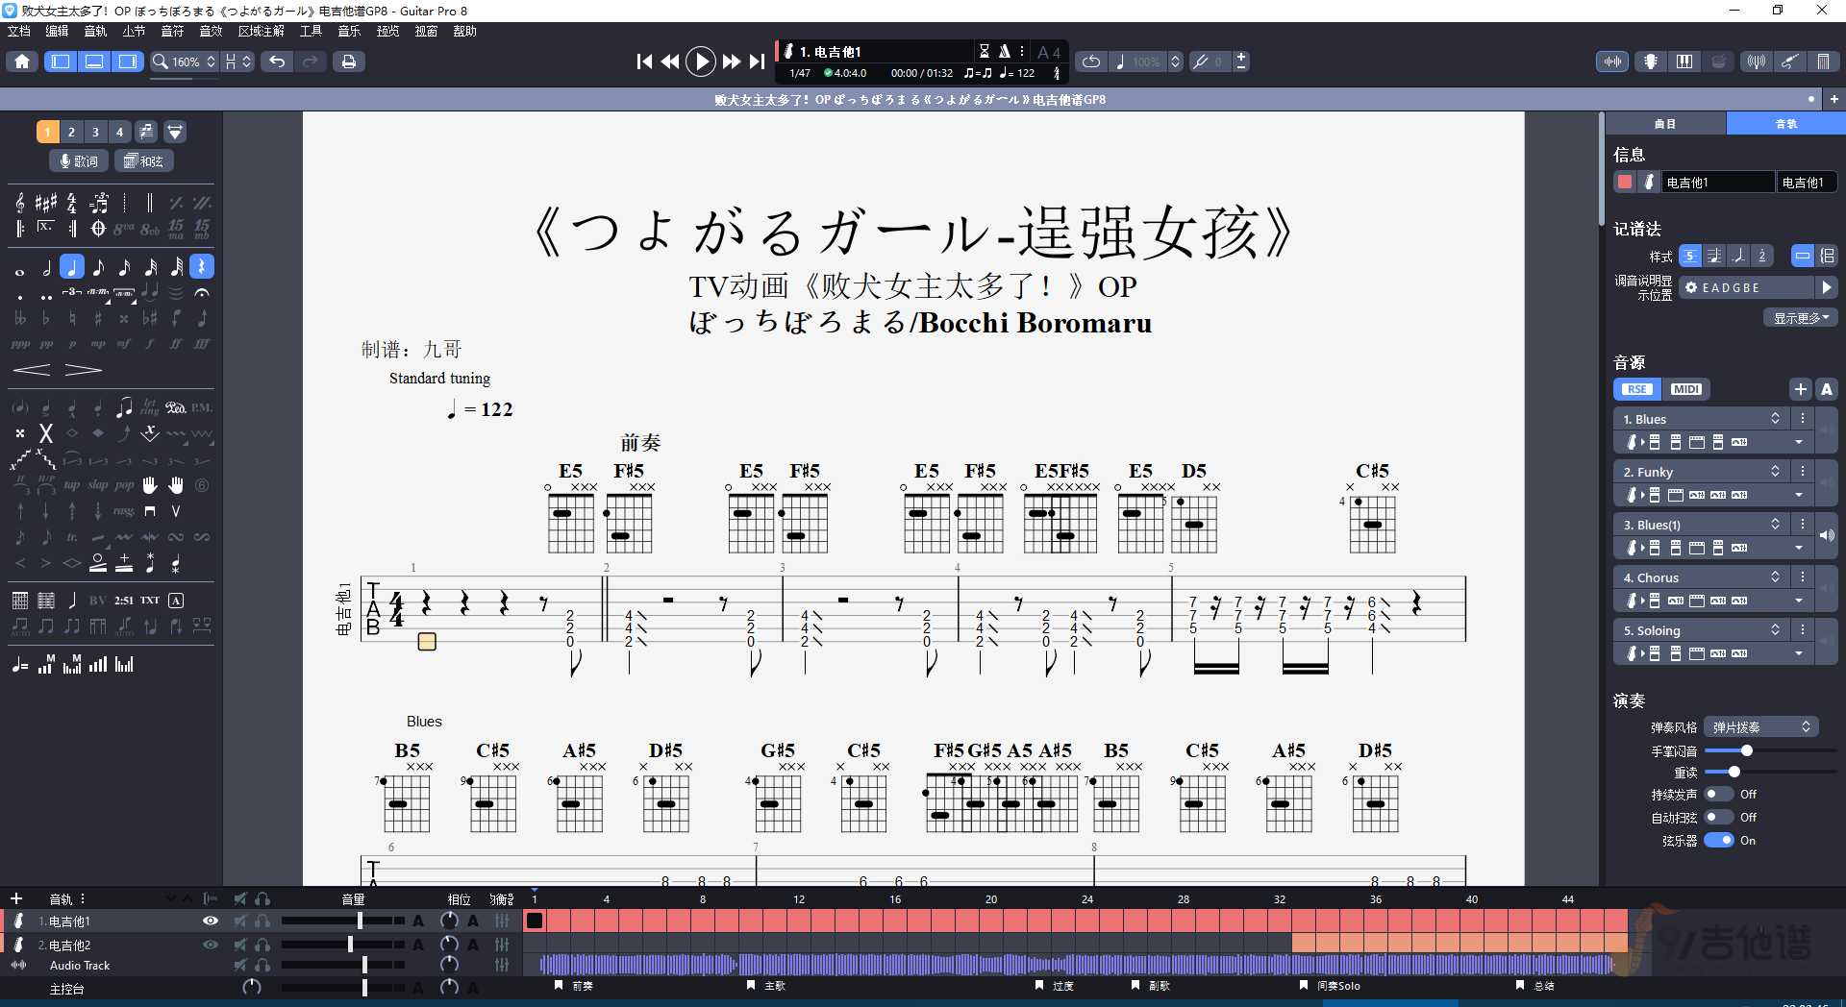Toggle 自动扫弦 switch
Viewport: 1846px width, 1007px height.
click(x=1718, y=818)
